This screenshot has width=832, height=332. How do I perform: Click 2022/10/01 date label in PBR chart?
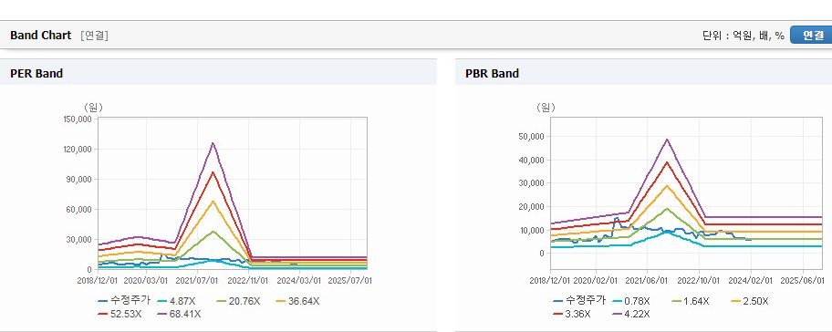(x=698, y=280)
